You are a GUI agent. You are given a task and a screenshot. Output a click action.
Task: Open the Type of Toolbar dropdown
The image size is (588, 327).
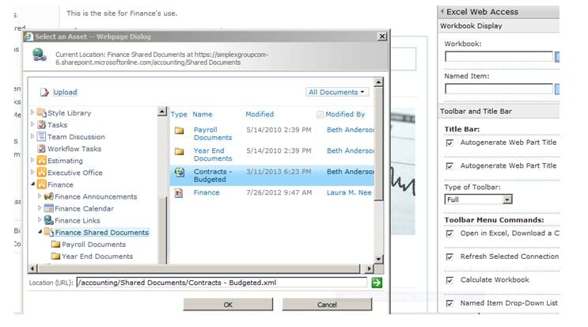click(x=478, y=200)
